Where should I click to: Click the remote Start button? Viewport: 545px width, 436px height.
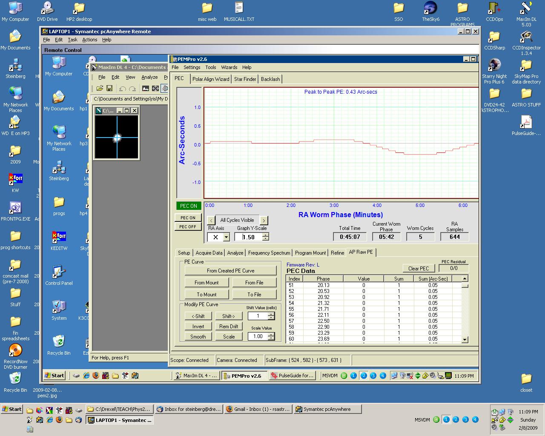pos(54,376)
